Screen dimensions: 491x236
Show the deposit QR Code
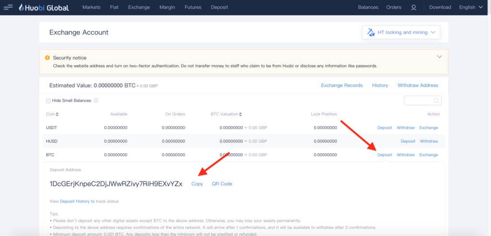(x=222, y=184)
